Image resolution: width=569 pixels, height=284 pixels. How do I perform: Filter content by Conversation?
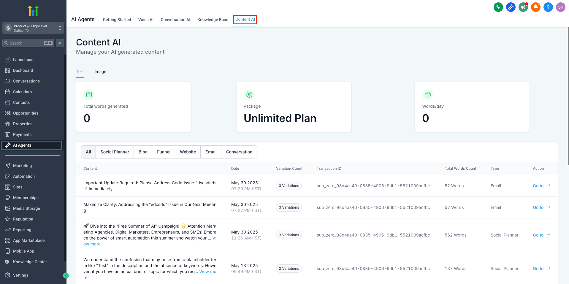coord(239,152)
